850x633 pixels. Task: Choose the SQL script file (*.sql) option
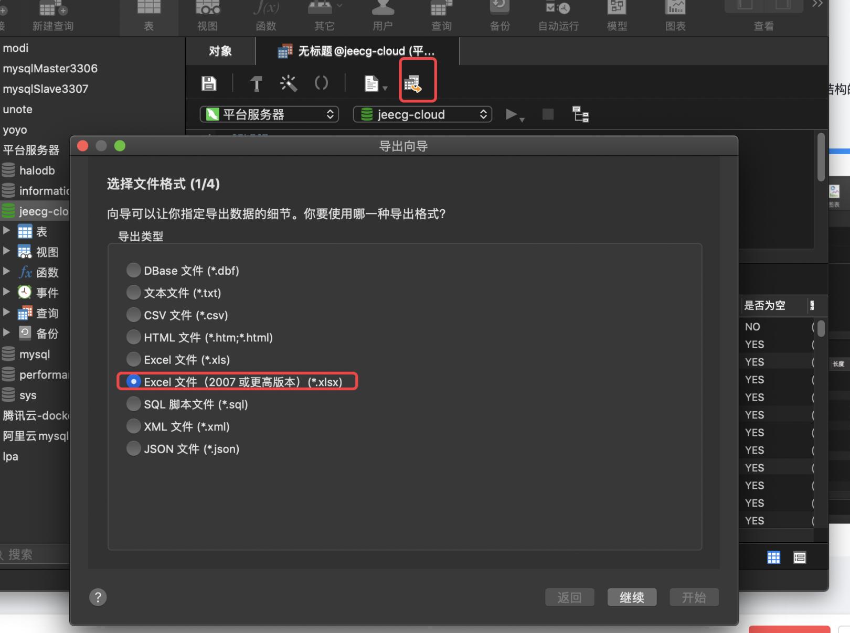click(x=134, y=404)
